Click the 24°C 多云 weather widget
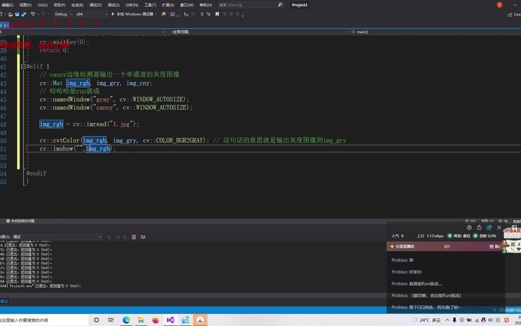This screenshot has height=326, width=521. click(426, 320)
